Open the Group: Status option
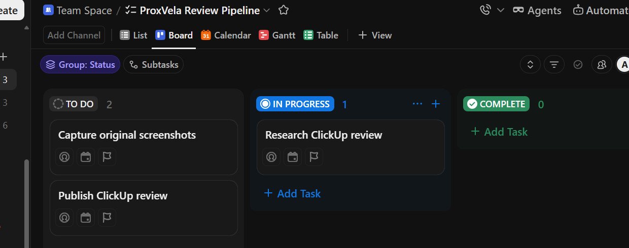The width and height of the screenshot is (629, 248). pos(80,65)
